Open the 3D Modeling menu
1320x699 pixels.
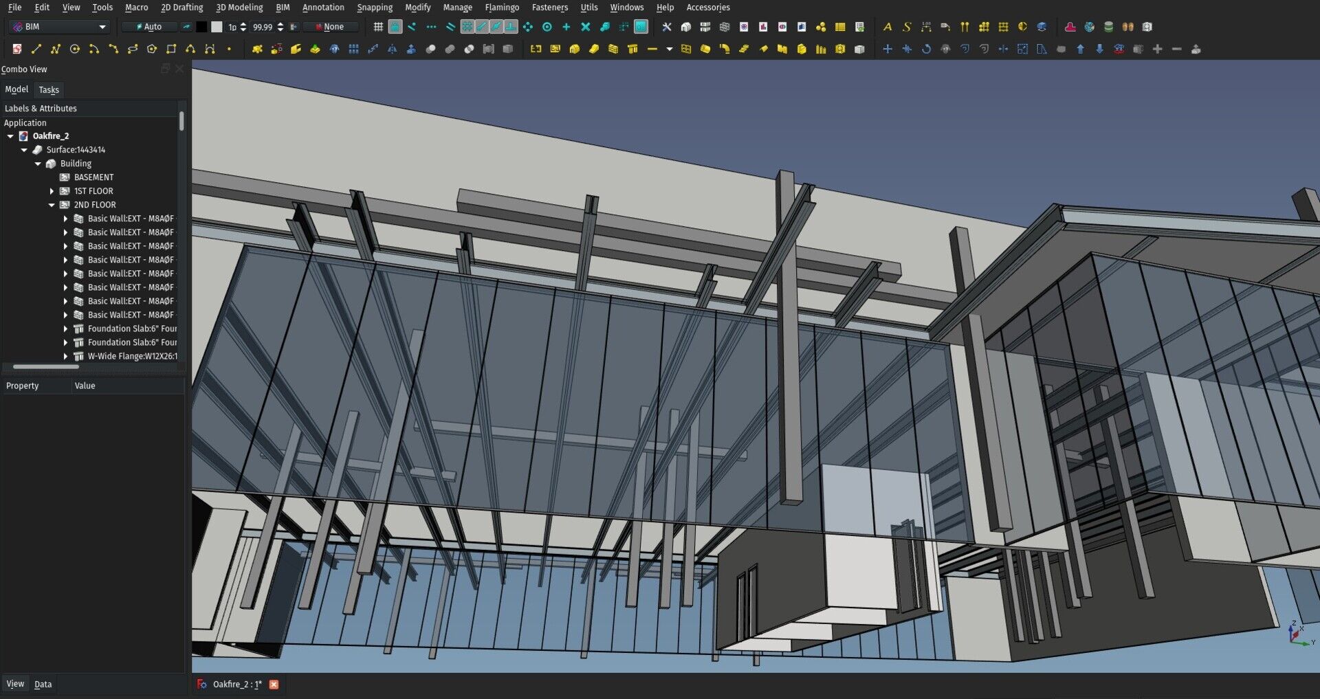[239, 8]
